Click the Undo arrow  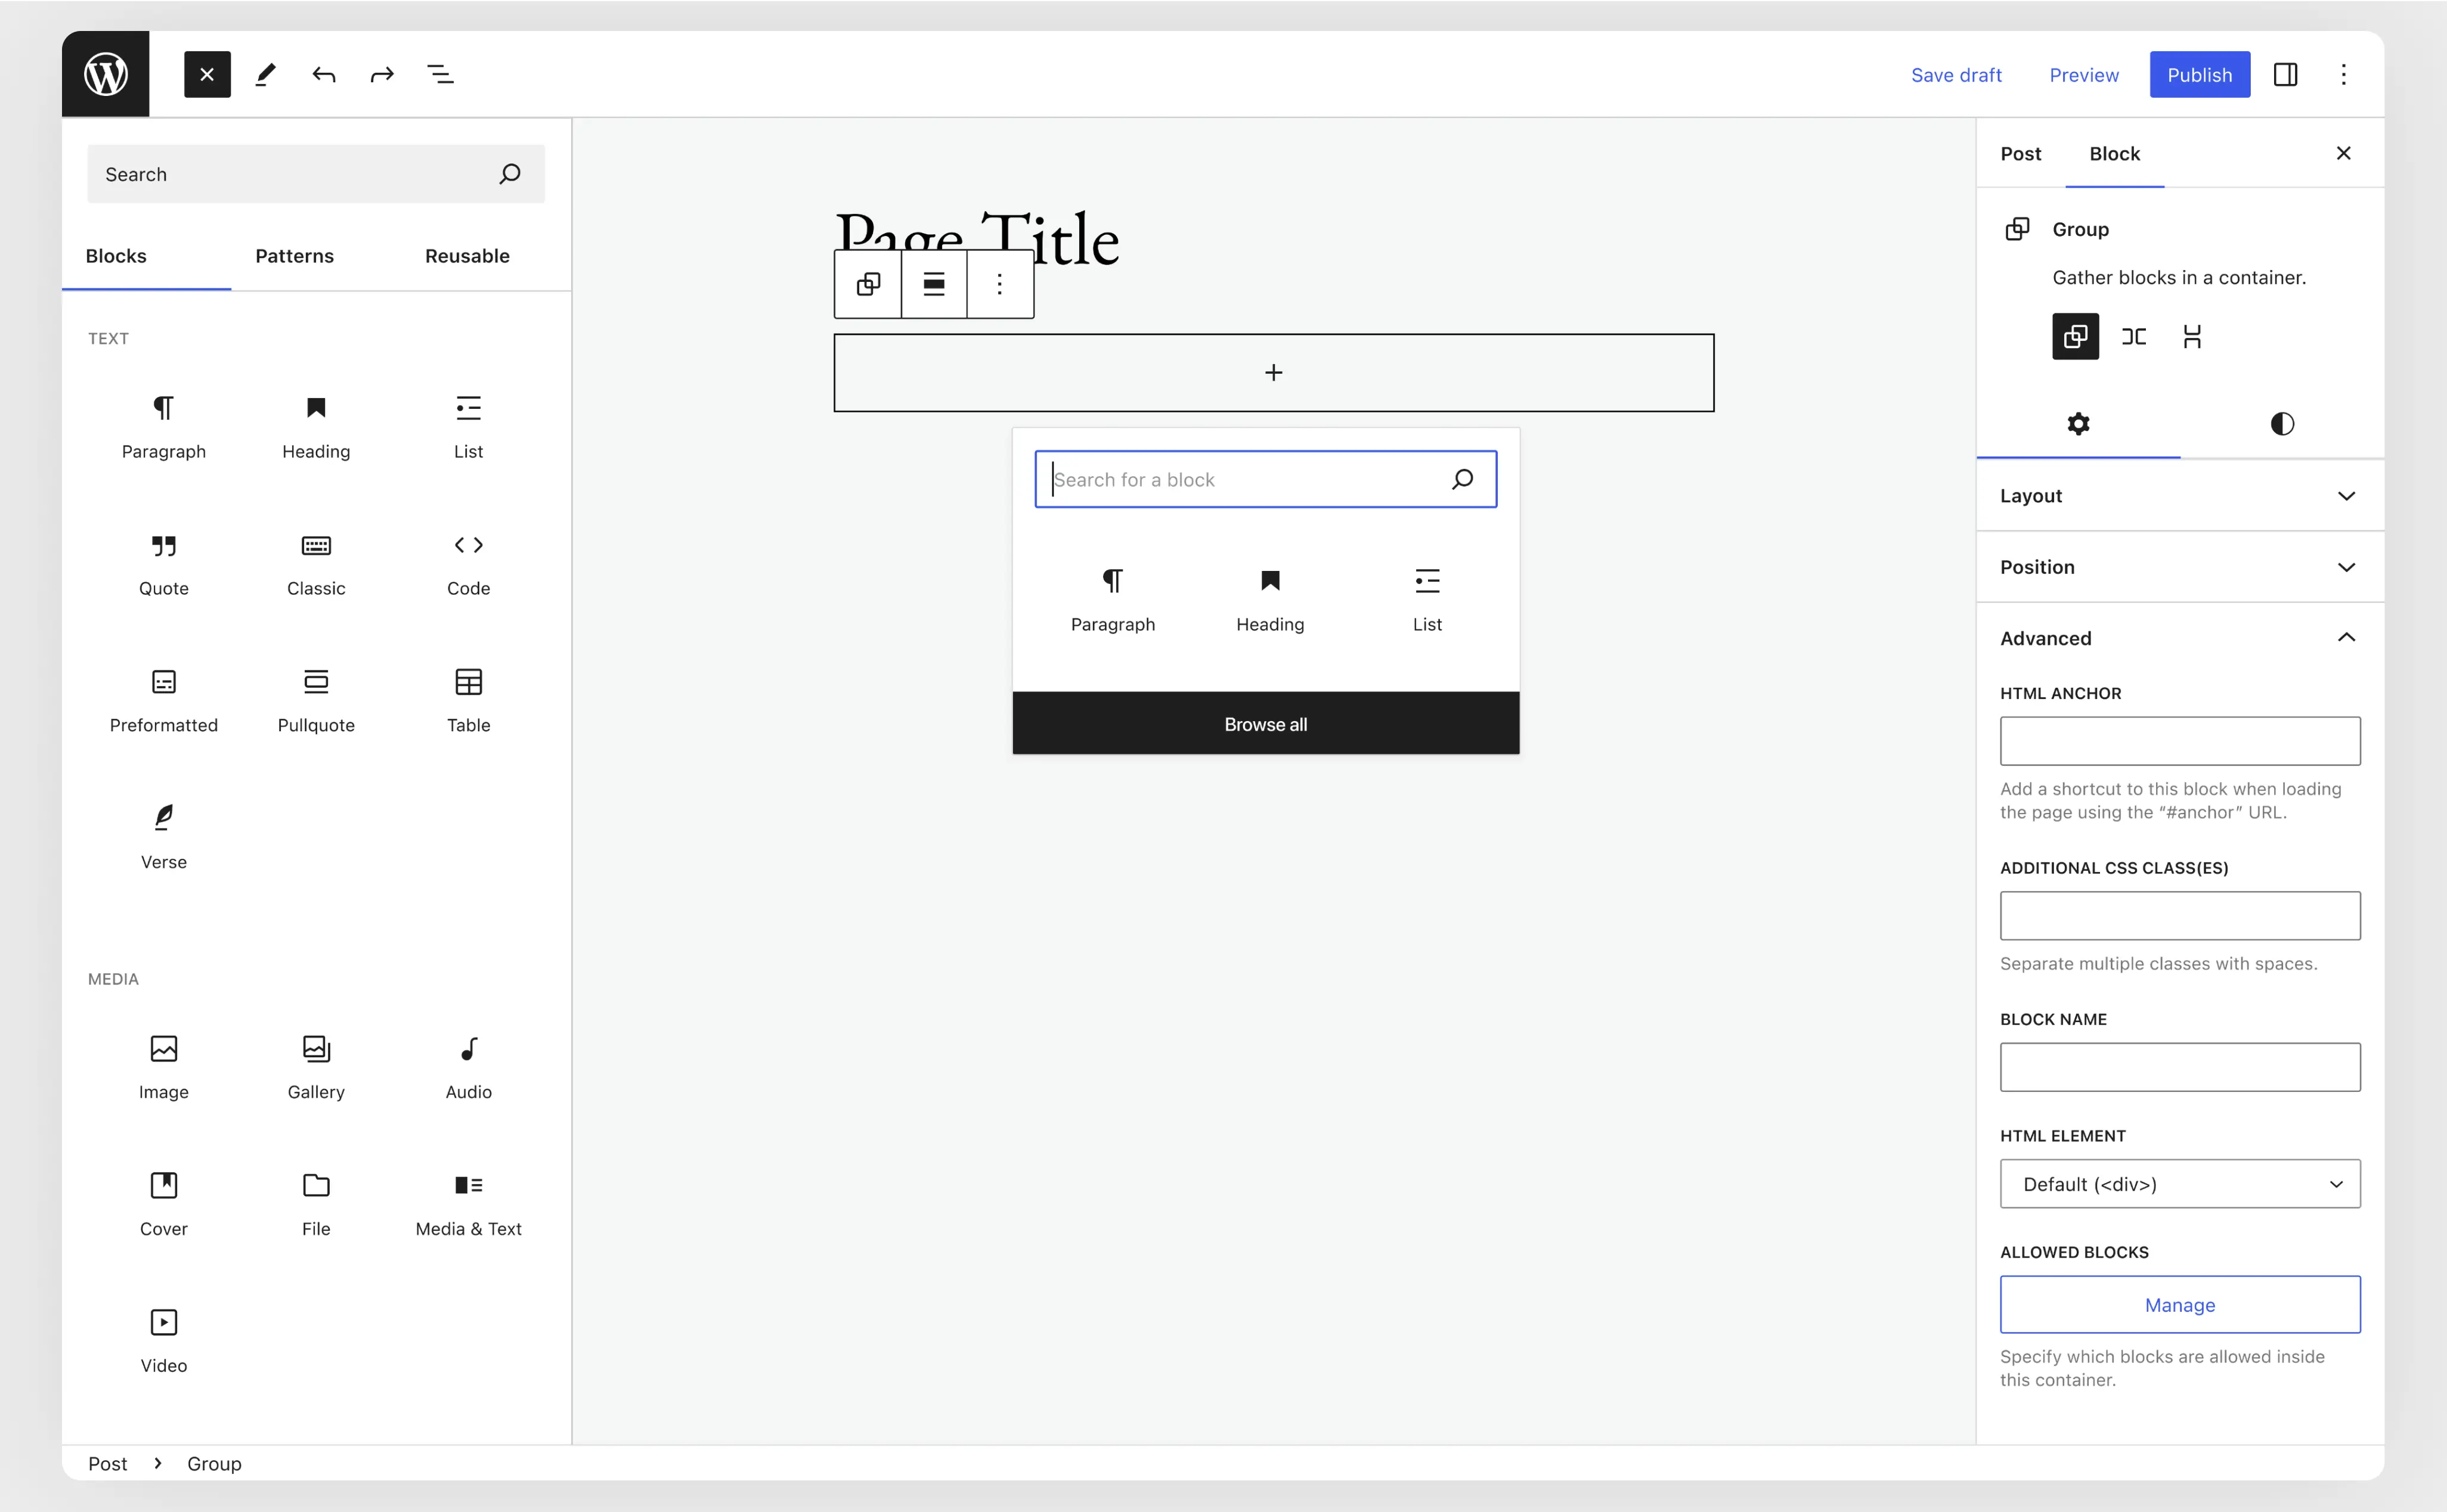click(323, 74)
